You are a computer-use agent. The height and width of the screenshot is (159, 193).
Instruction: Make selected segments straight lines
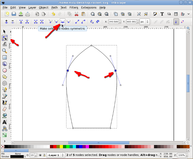[77, 22]
